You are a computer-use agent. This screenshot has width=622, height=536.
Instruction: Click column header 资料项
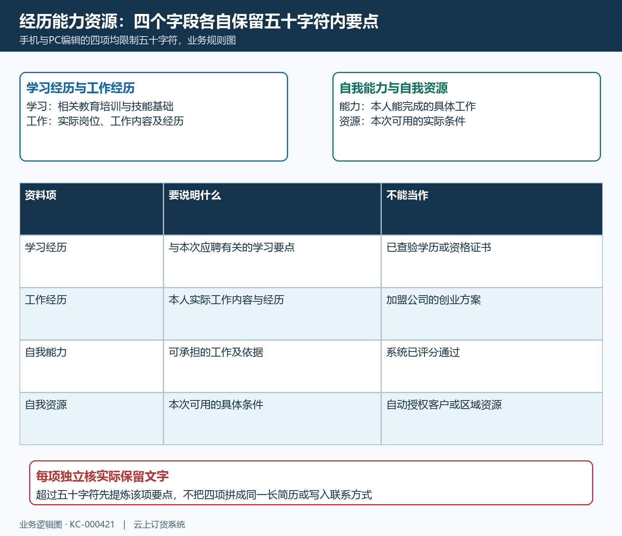92,209
